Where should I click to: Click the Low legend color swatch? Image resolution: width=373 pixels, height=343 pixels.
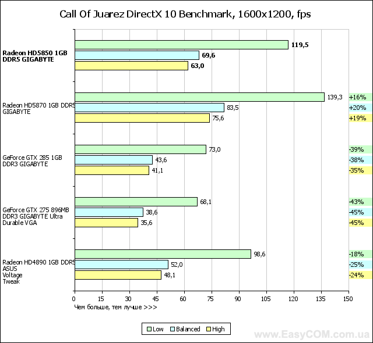coord(149,329)
